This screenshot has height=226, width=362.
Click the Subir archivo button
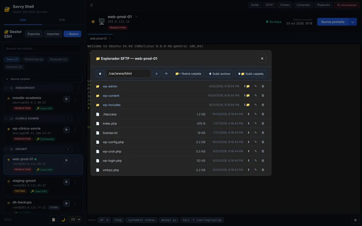point(219,74)
